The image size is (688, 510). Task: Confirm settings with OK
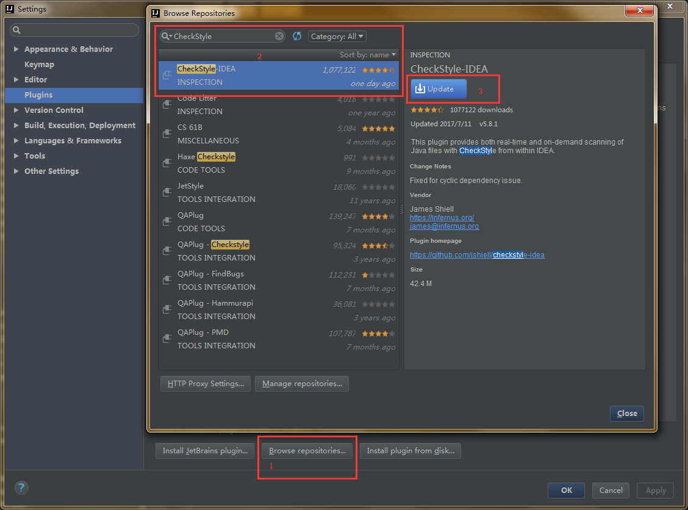coord(567,490)
